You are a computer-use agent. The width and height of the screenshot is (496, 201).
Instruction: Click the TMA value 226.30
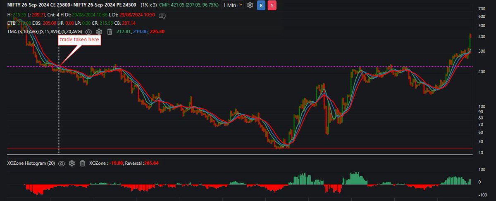(x=158, y=31)
